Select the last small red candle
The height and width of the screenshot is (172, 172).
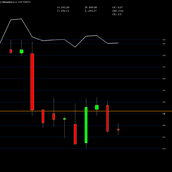(118, 130)
